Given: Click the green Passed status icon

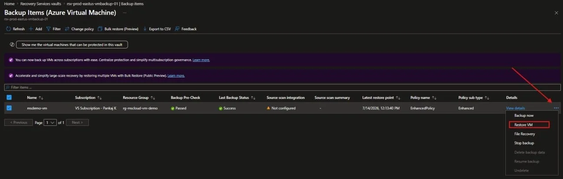Looking at the screenshot, I should [x=172, y=108].
